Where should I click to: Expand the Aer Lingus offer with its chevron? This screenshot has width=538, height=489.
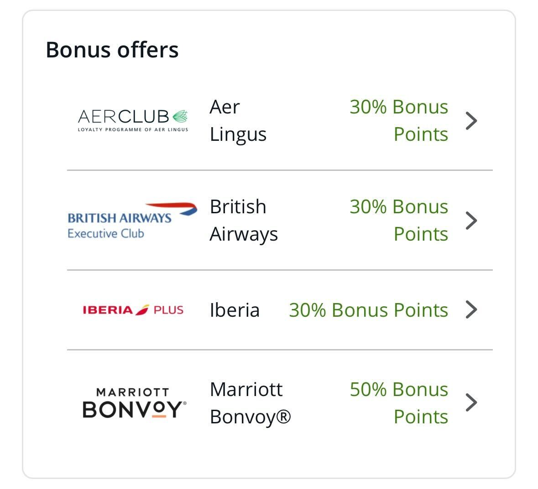tap(471, 121)
